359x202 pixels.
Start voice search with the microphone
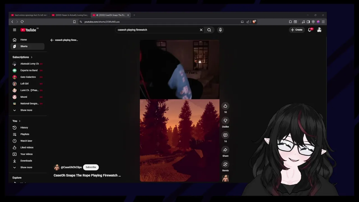click(220, 30)
